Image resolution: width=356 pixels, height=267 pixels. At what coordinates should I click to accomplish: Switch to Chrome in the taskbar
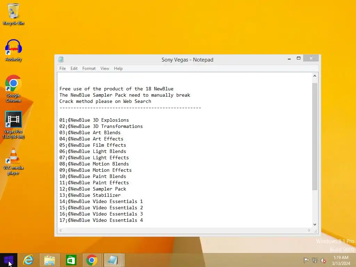(x=92, y=260)
